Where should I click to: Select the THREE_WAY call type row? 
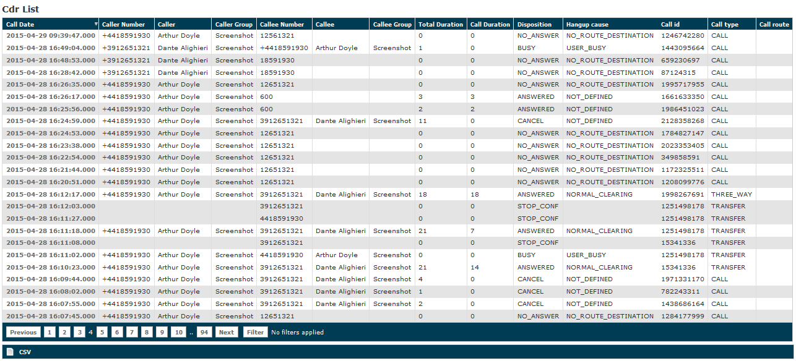click(x=731, y=194)
